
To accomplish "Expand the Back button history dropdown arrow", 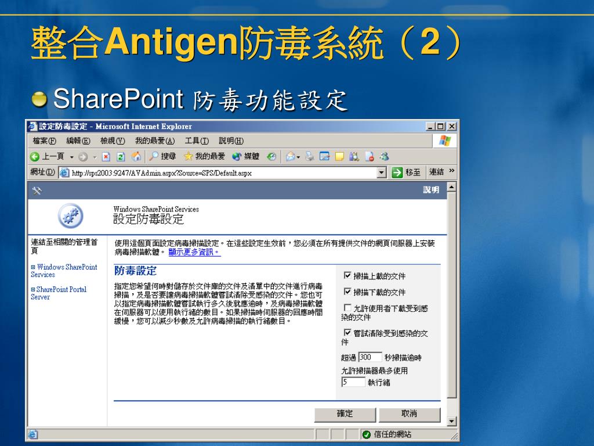I will [x=71, y=157].
